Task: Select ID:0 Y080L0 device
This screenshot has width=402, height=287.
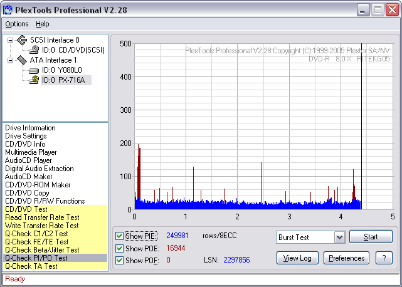Action: (x=62, y=70)
